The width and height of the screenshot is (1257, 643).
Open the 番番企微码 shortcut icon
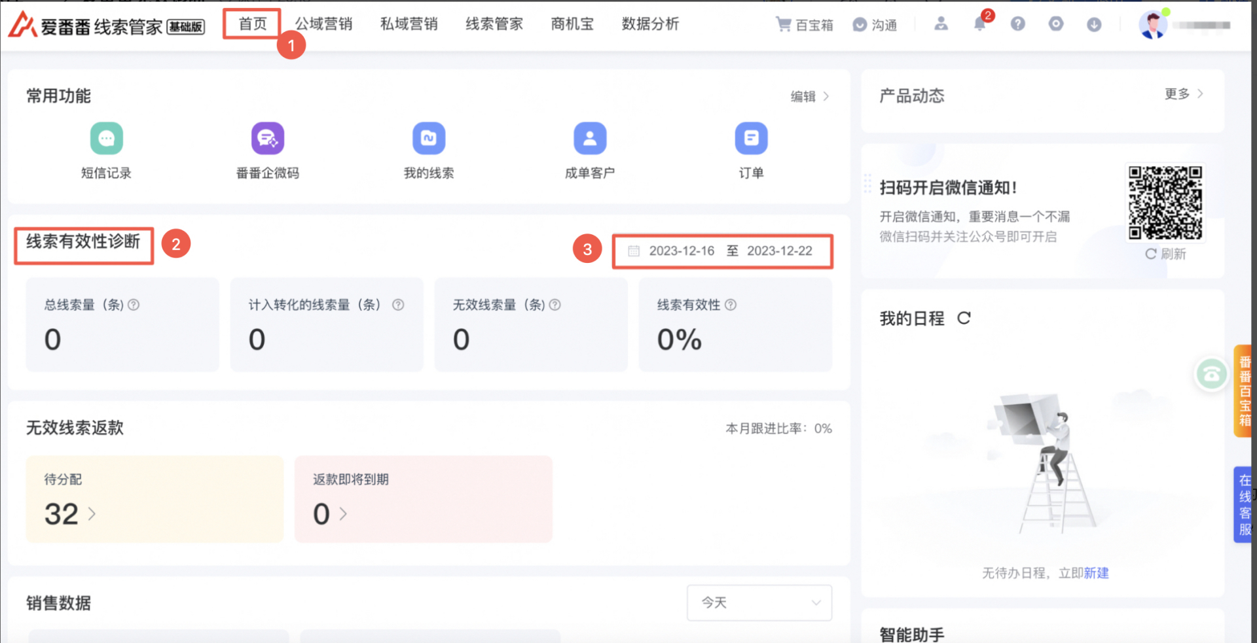(267, 139)
